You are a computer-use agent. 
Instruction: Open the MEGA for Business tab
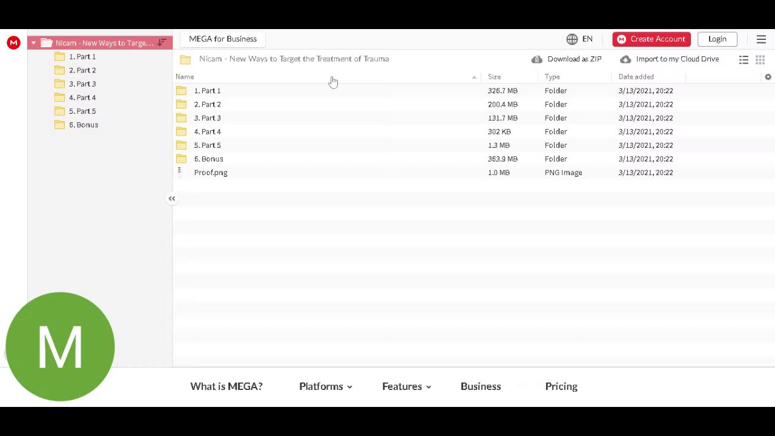tap(223, 39)
